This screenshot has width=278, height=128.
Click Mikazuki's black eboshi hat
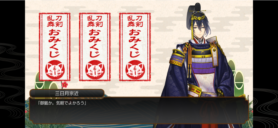pyautogui.click(x=197, y=9)
